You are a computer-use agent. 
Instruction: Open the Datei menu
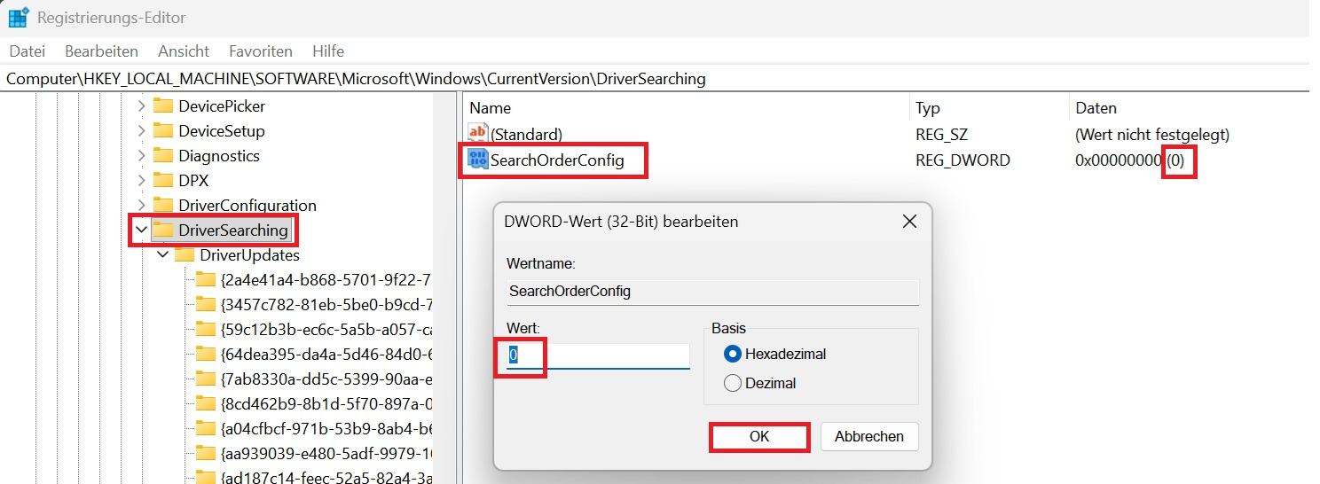pos(27,51)
